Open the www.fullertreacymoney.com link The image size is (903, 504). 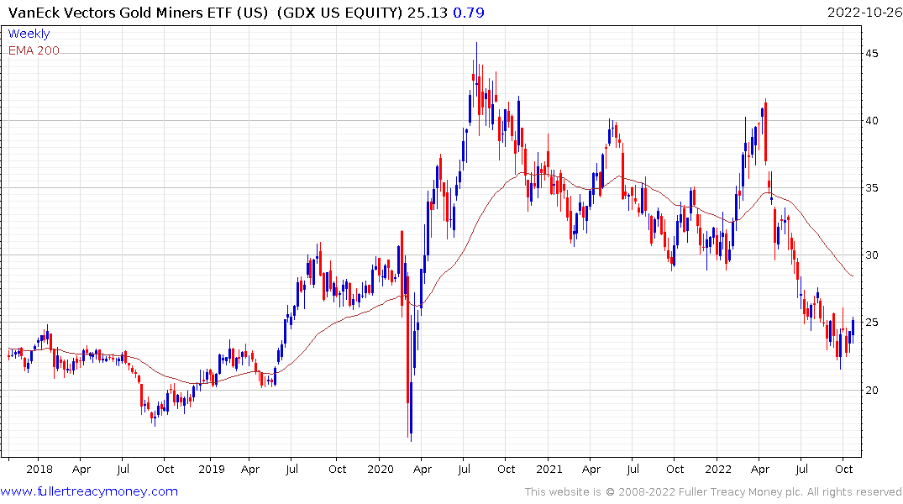click(89, 492)
